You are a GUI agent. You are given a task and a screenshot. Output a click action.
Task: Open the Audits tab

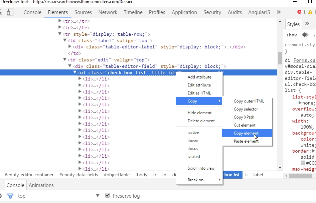[235, 12]
